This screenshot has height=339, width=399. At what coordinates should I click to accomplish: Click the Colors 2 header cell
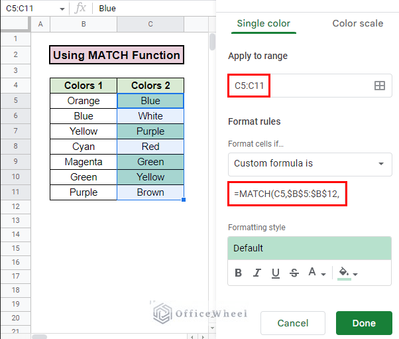150,86
